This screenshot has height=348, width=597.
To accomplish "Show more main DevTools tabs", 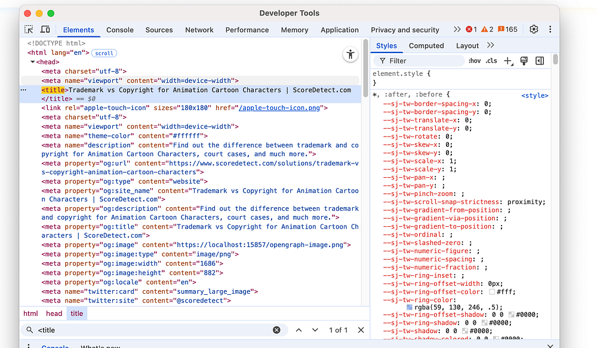I will click(x=457, y=30).
